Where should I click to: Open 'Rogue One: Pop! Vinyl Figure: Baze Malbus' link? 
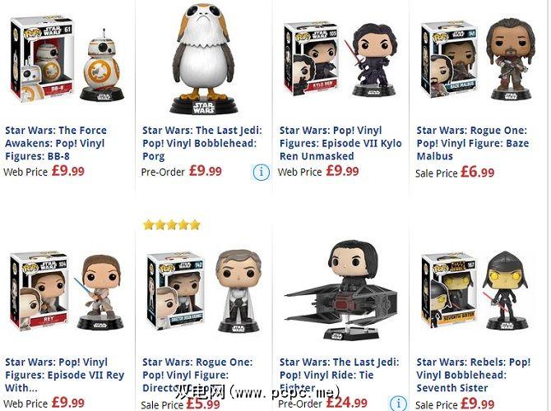click(473, 143)
